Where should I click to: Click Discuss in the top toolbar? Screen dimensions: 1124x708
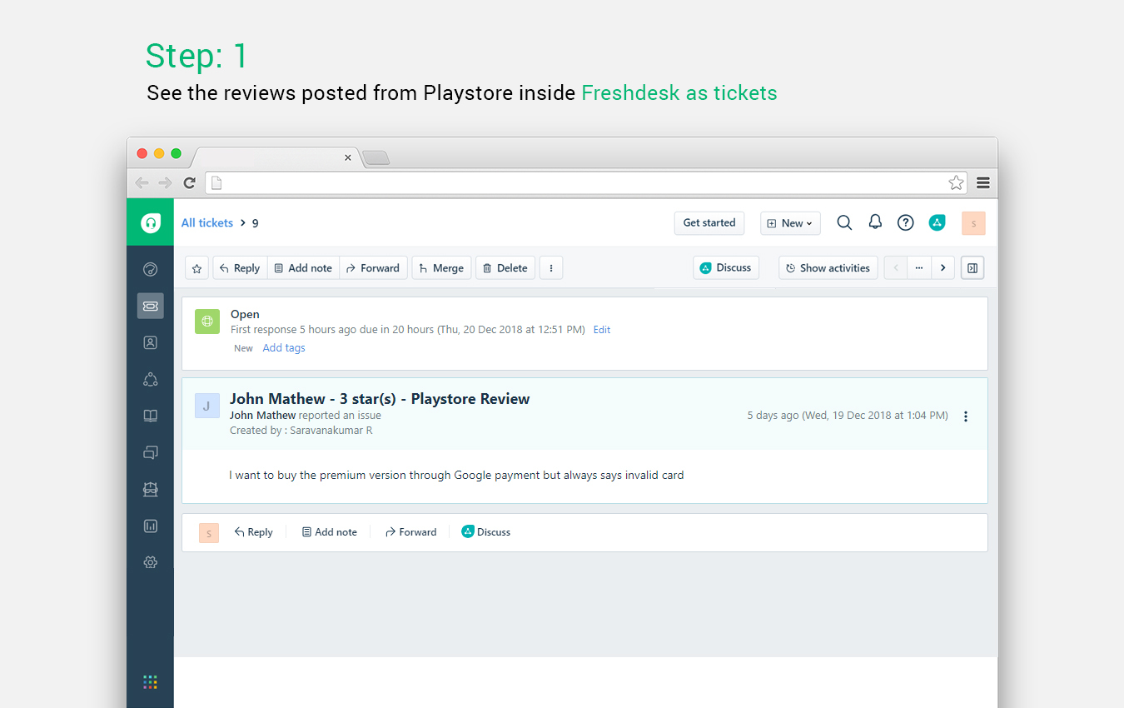[x=725, y=267]
